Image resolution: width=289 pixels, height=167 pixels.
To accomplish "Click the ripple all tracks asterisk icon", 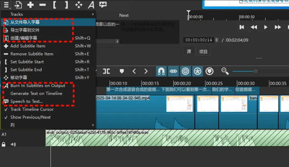I will [197, 71].
